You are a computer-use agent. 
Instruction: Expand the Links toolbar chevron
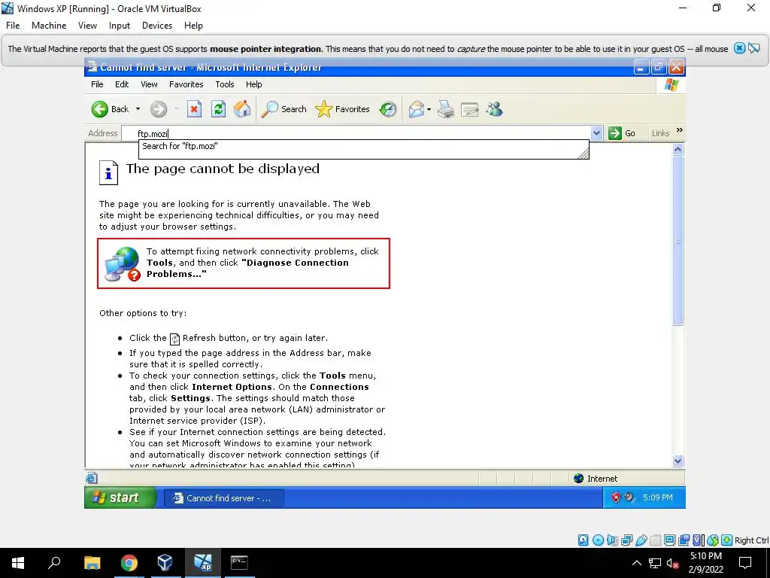tap(680, 130)
